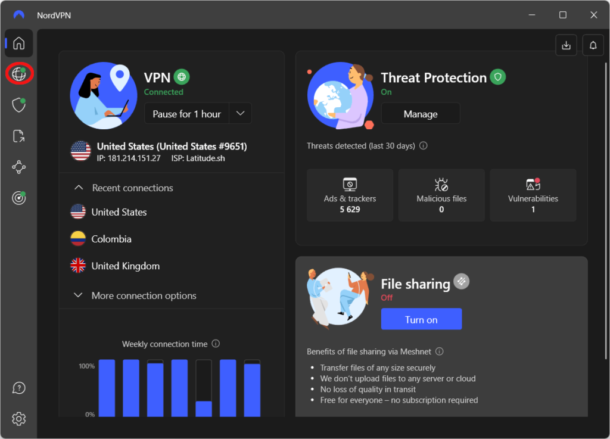Pause the VPN for 1 hour
The width and height of the screenshot is (610, 439).
[x=186, y=114]
